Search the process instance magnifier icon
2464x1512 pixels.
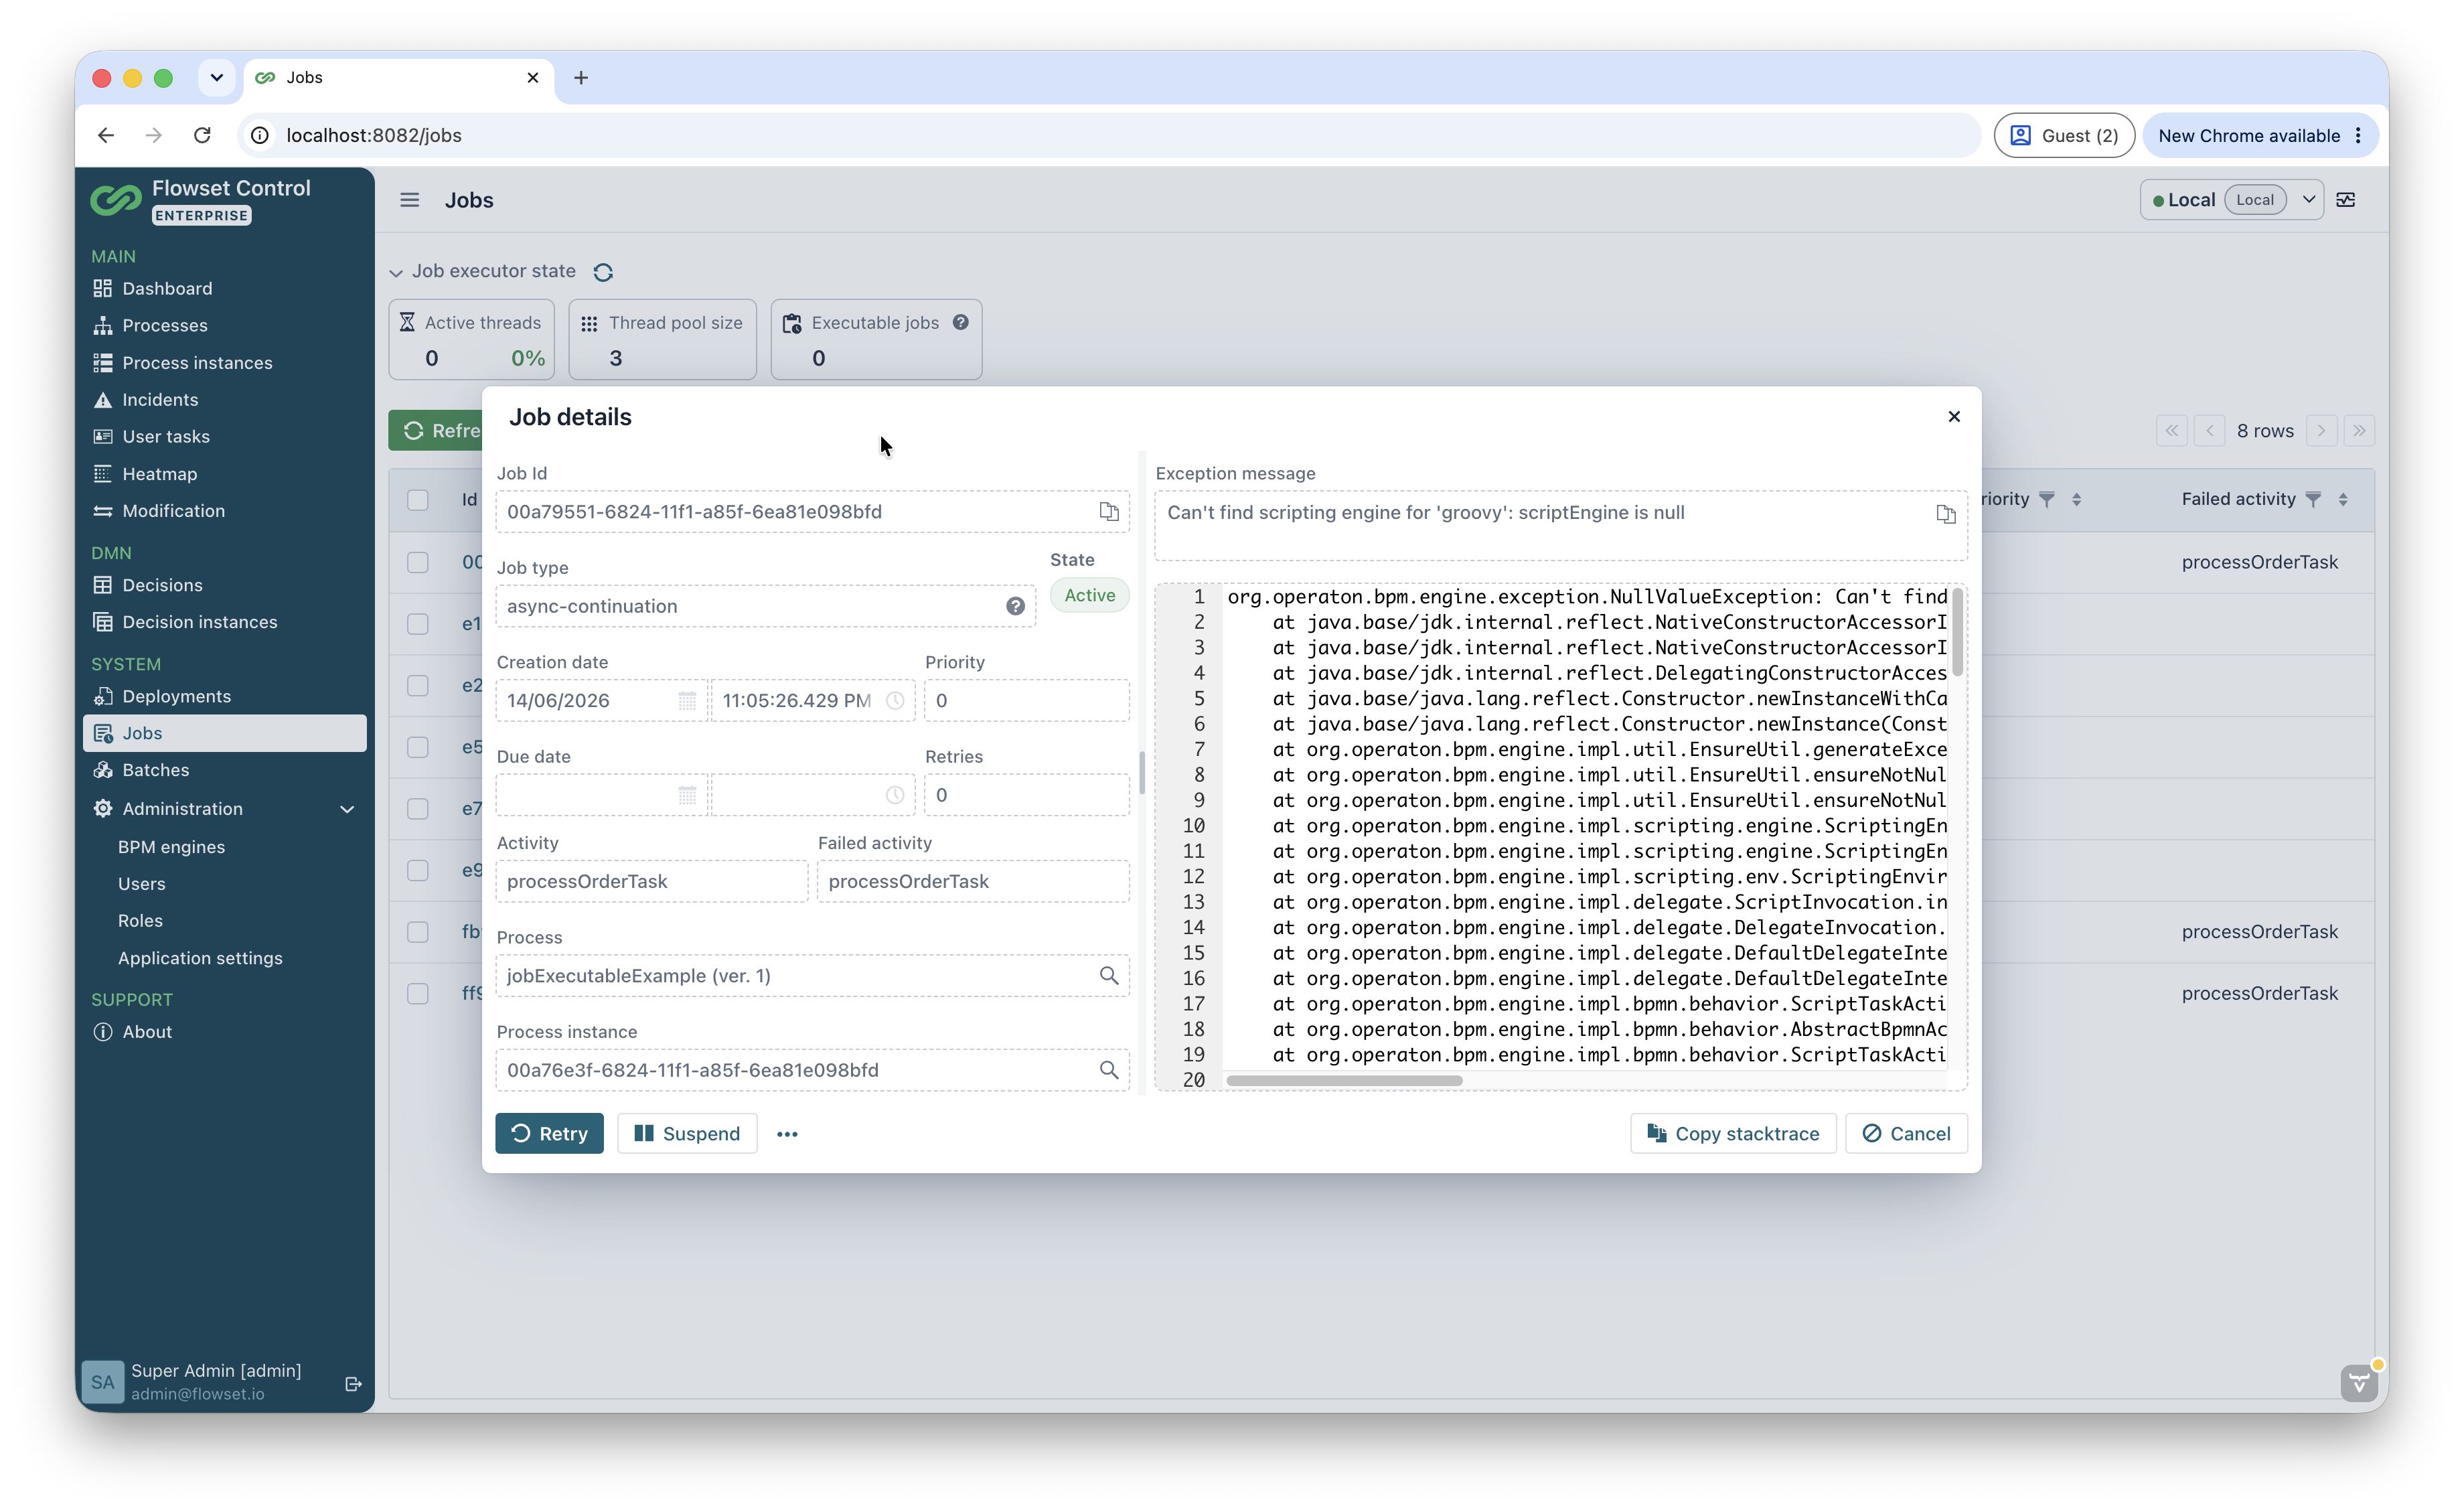click(x=1108, y=1070)
